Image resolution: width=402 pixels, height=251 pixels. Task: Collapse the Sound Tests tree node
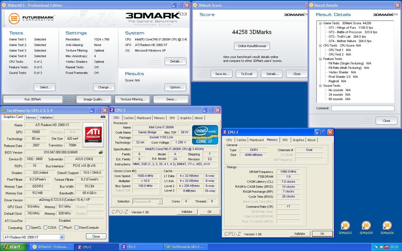320,86
